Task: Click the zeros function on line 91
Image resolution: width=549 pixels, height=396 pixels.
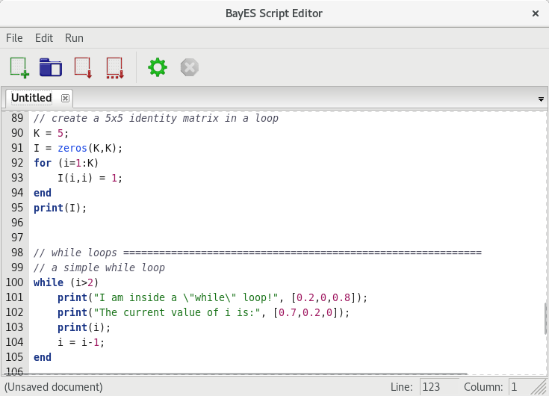Action: 72,148
